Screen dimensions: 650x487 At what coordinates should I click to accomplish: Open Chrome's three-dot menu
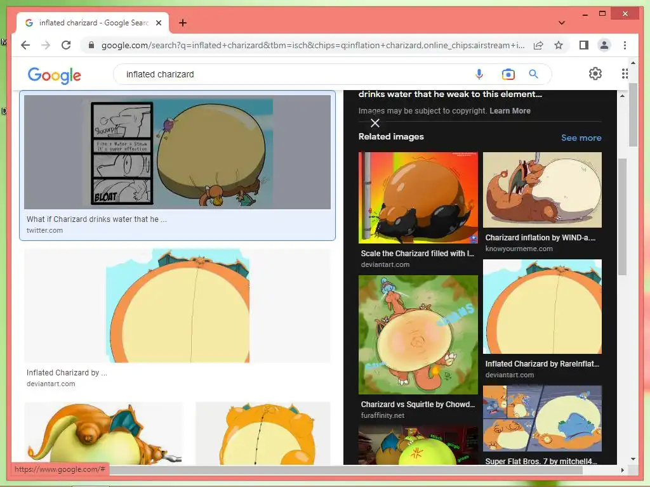pos(625,45)
